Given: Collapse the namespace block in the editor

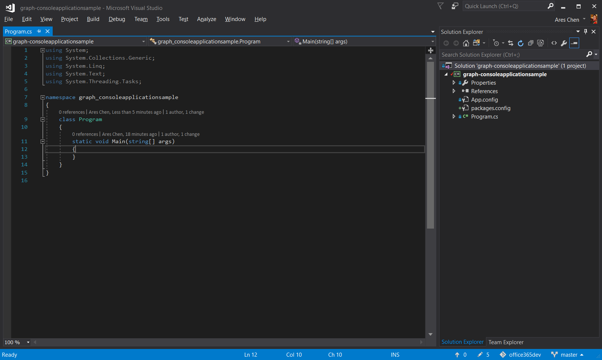Looking at the screenshot, I should [x=42, y=97].
